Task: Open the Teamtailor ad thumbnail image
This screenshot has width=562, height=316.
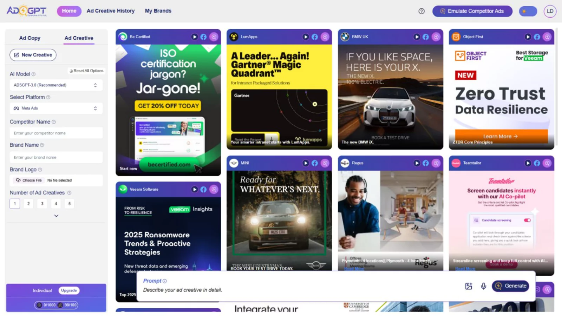Action: click(x=501, y=223)
